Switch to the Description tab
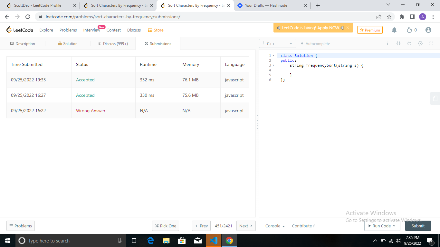The image size is (440, 247). [x=23, y=43]
